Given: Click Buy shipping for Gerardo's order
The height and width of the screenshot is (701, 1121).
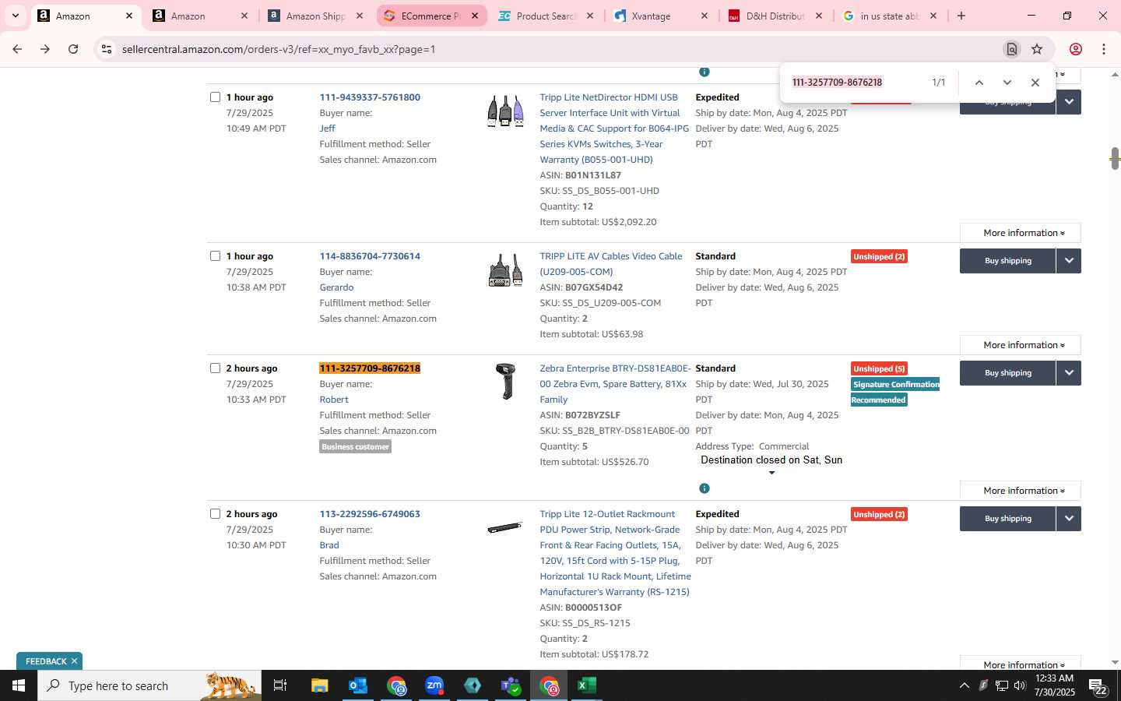Looking at the screenshot, I should (1007, 261).
